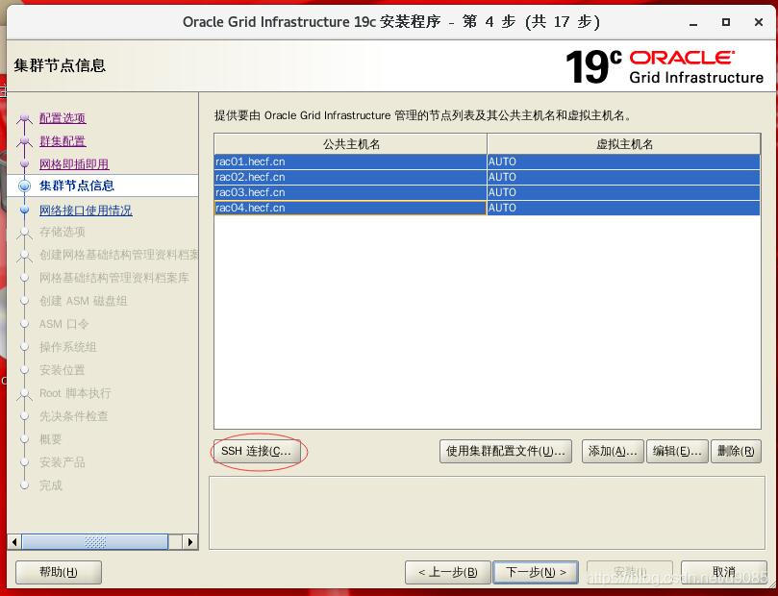
Task: Select the rac04.hecf.cn host cell
Action: tap(350, 208)
